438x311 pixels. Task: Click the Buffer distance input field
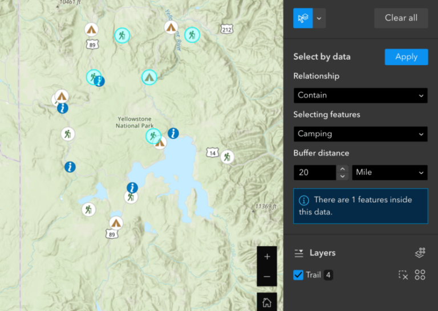point(315,172)
